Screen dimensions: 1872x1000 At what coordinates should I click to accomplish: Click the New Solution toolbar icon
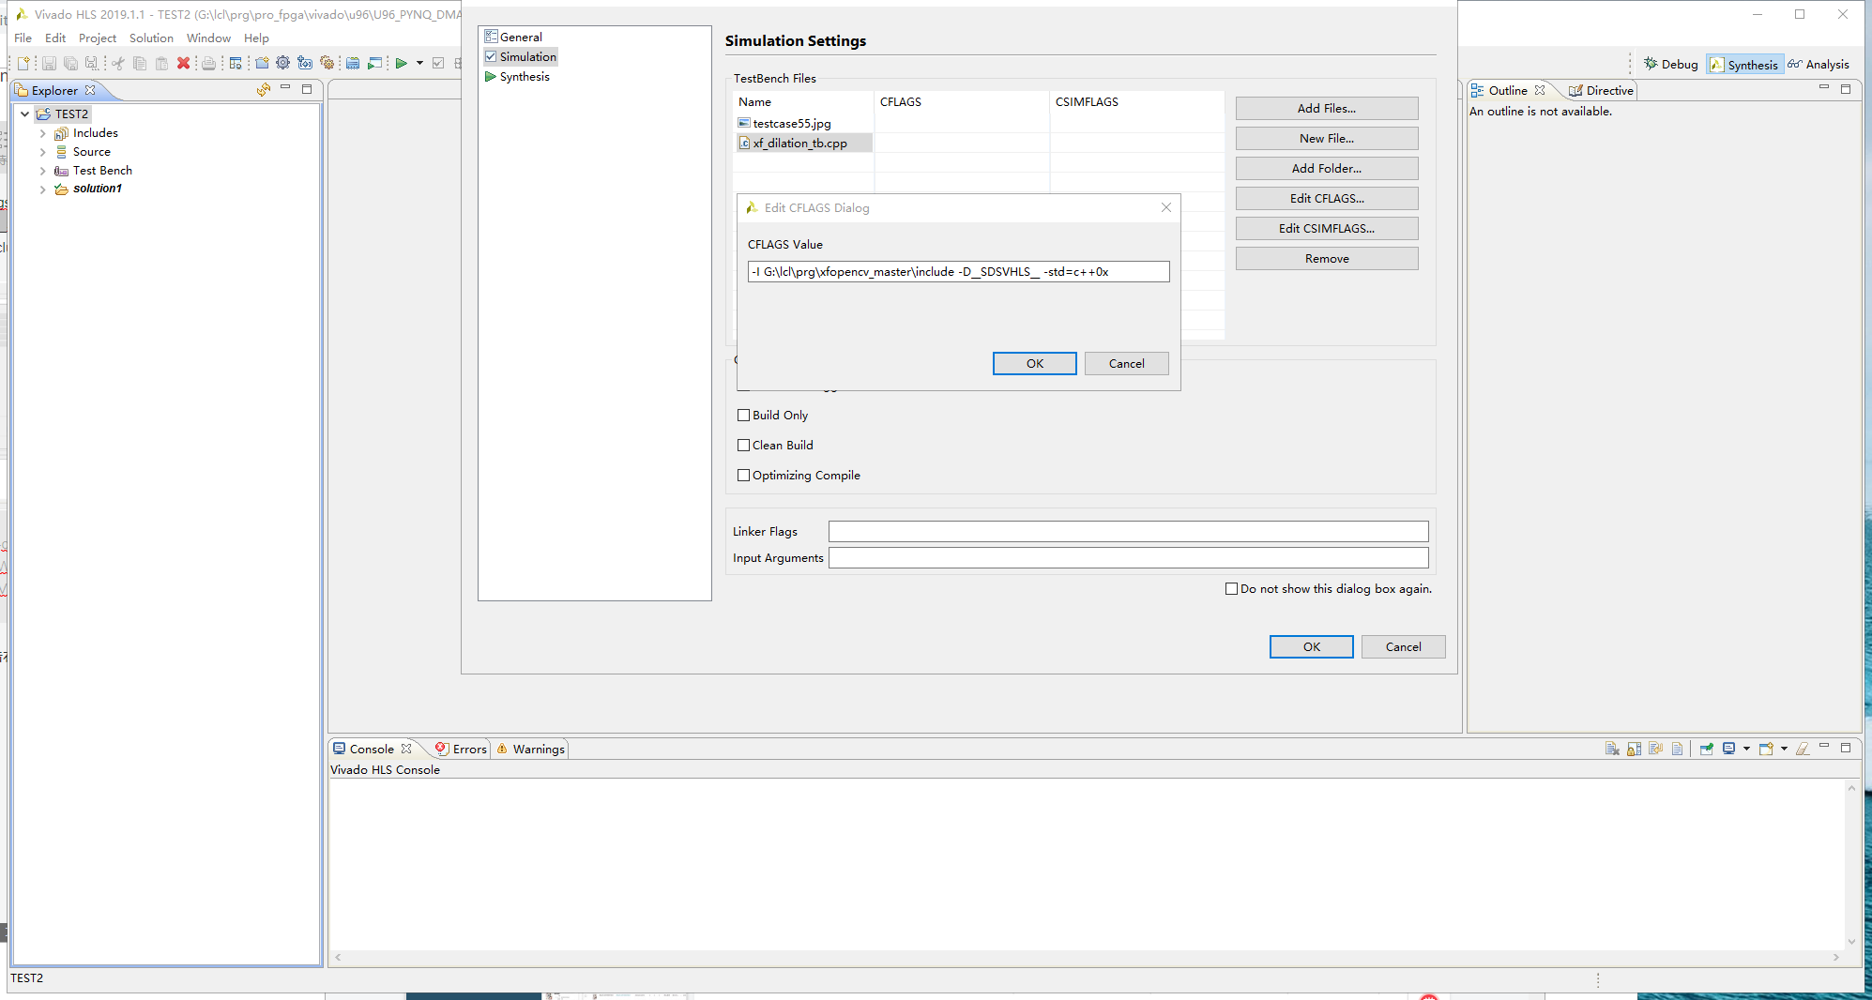point(305,63)
